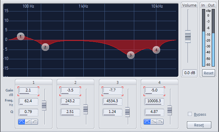Click EQ node 3 on the graph
219x132 pixels.
(x=131, y=55)
